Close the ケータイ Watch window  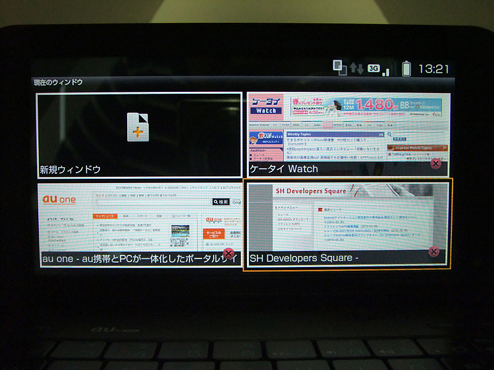[436, 163]
